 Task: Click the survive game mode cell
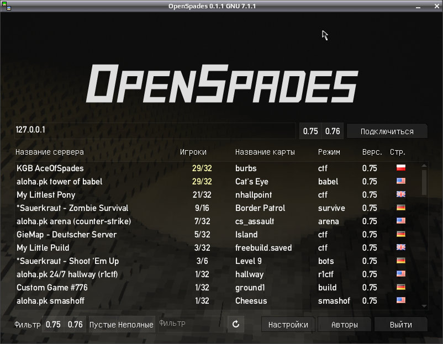point(331,208)
